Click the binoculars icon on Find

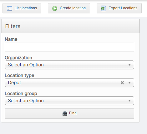point(65,113)
